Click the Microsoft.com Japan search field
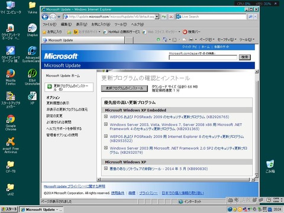Viewport: 284px width, 213px height. [203, 57]
